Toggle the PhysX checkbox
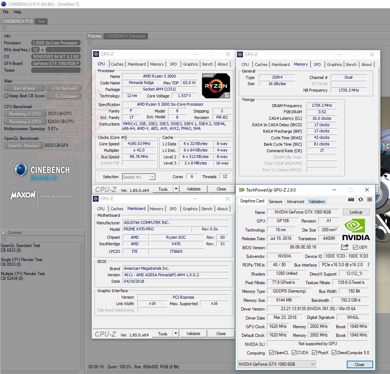The width and height of the screenshot is (390, 374). tap(314, 353)
